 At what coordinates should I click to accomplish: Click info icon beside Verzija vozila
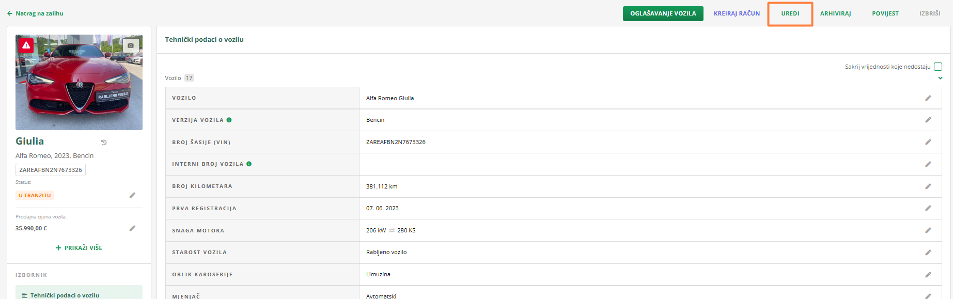[x=229, y=120]
